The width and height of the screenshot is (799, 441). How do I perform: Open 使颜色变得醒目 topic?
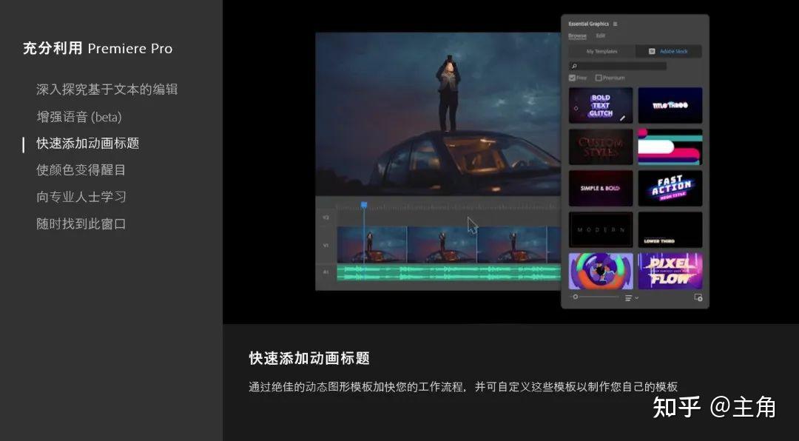tap(81, 169)
